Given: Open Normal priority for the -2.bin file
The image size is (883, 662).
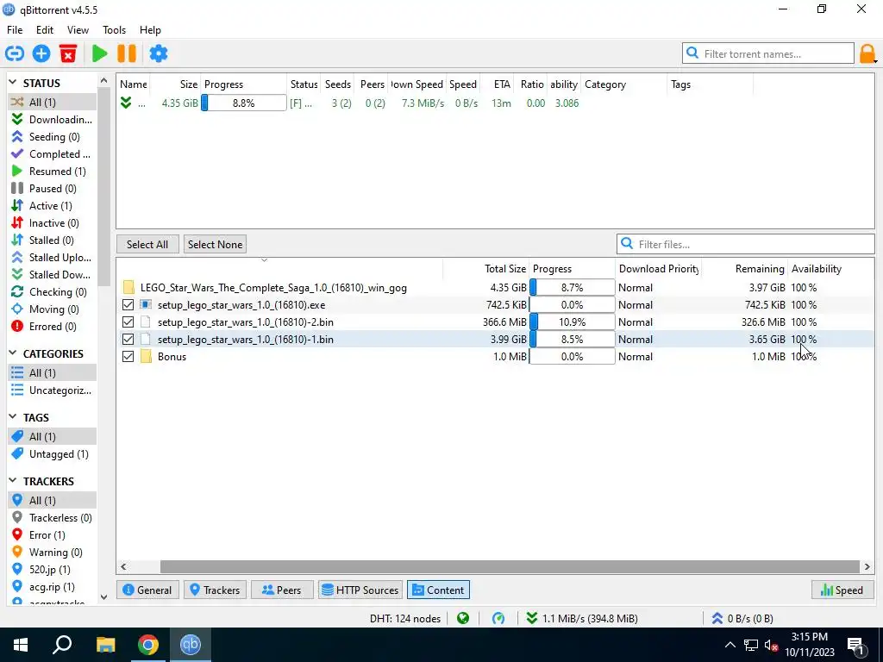Looking at the screenshot, I should point(636,322).
